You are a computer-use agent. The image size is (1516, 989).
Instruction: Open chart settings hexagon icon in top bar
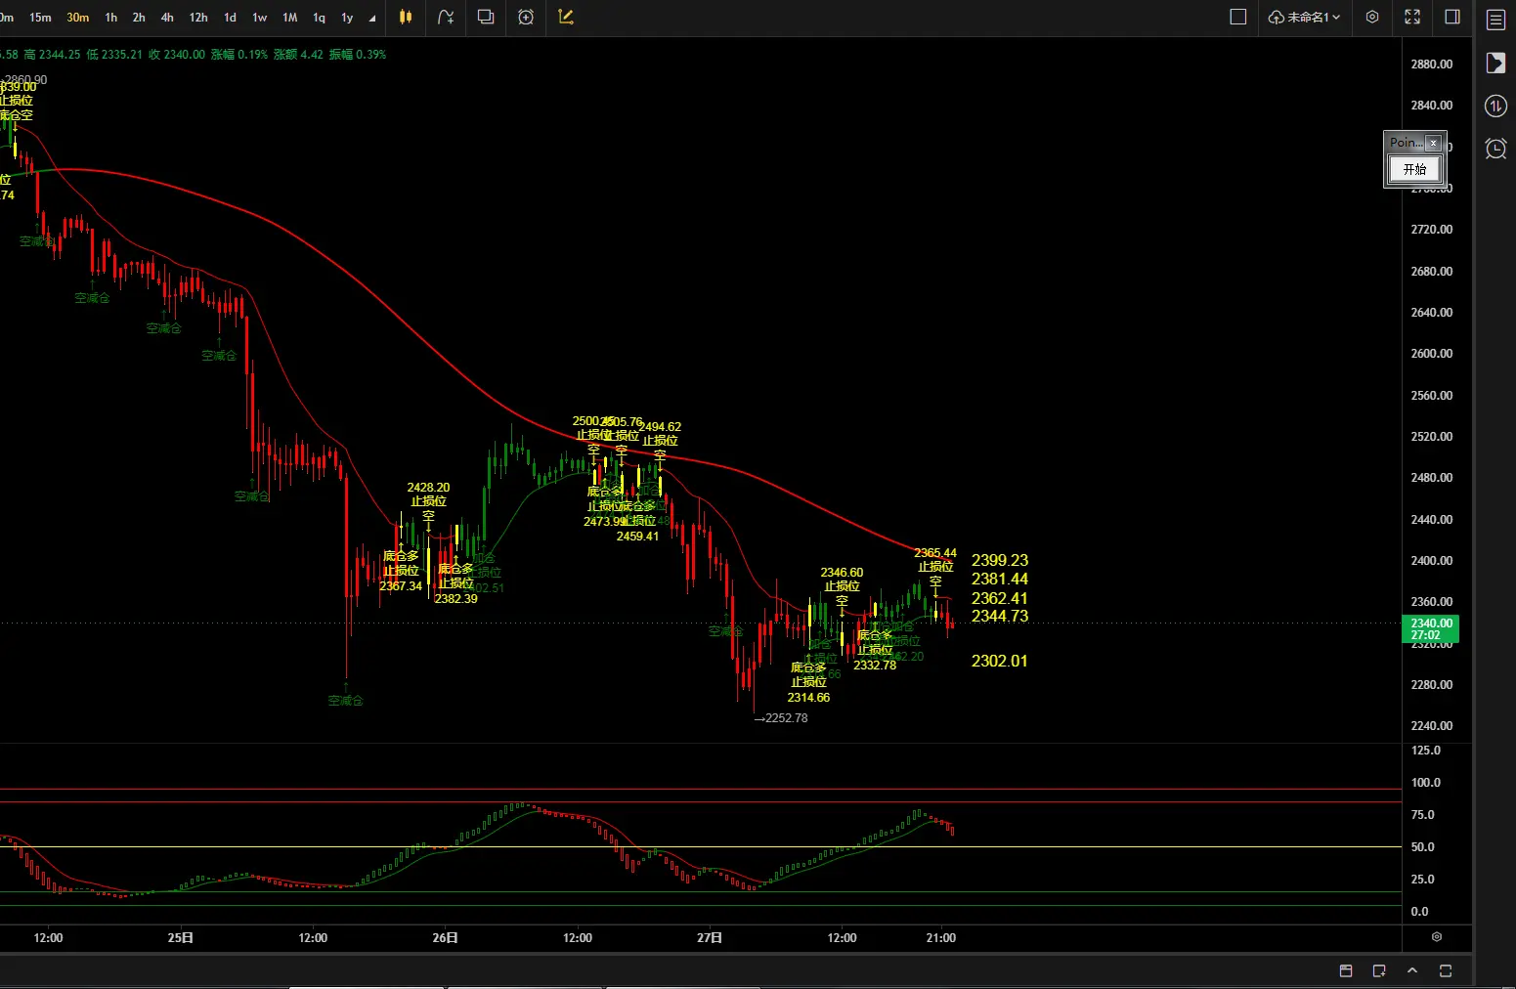(1372, 17)
